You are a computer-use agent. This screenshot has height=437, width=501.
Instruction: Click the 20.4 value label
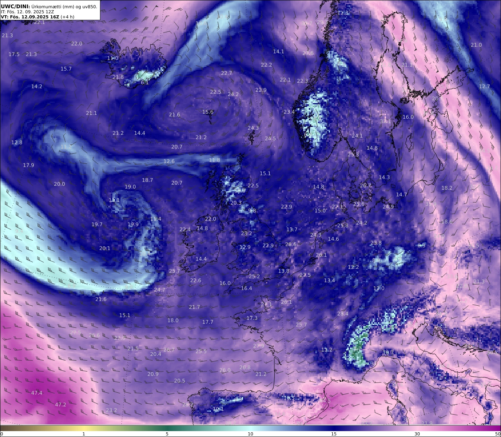[x=156, y=354]
